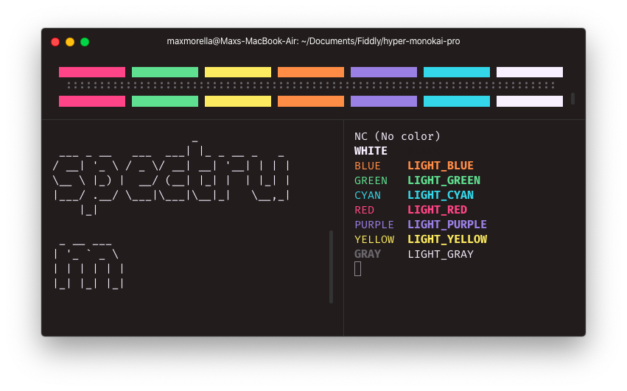Click the 'YELLOW' text

click(x=374, y=239)
